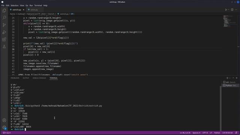Viewport: 240px width, 135px height.
Task: Focus the terminal prompt input cursor
Action: (x=25, y=129)
